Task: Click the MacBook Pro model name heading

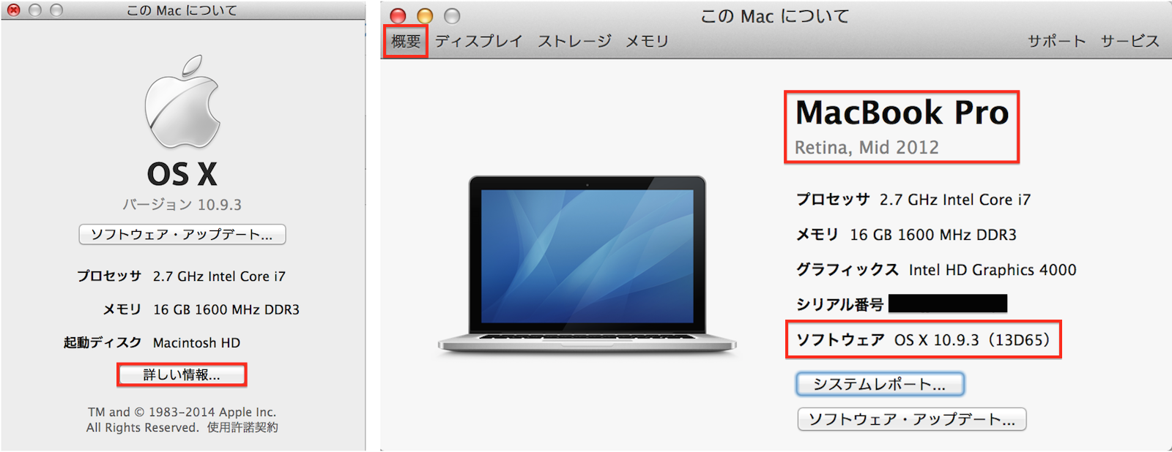Action: [902, 112]
